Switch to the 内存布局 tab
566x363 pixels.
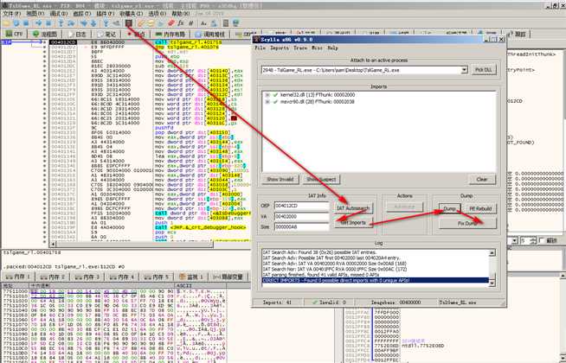(170, 34)
